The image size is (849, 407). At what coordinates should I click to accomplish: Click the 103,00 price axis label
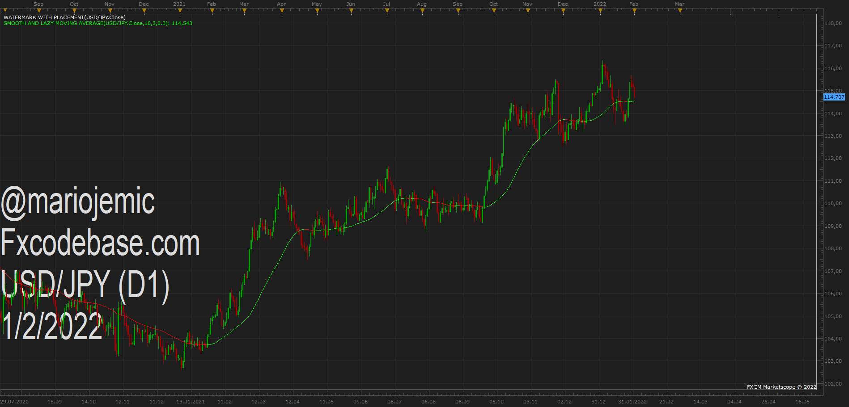pos(833,361)
